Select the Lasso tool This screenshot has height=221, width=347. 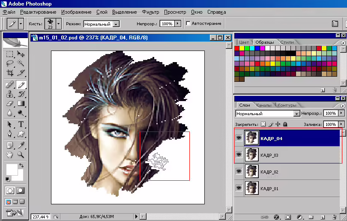(x=9, y=63)
